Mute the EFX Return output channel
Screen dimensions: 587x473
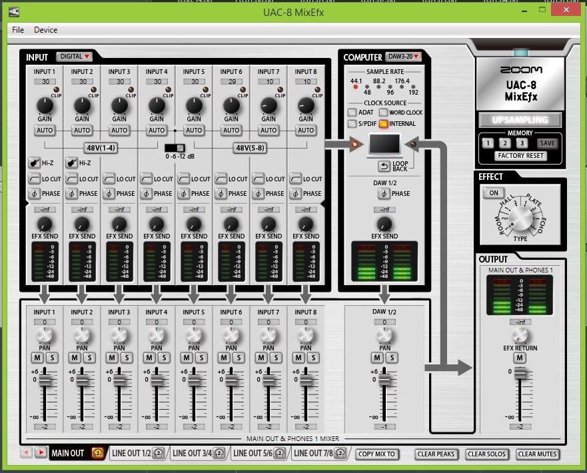(x=520, y=358)
